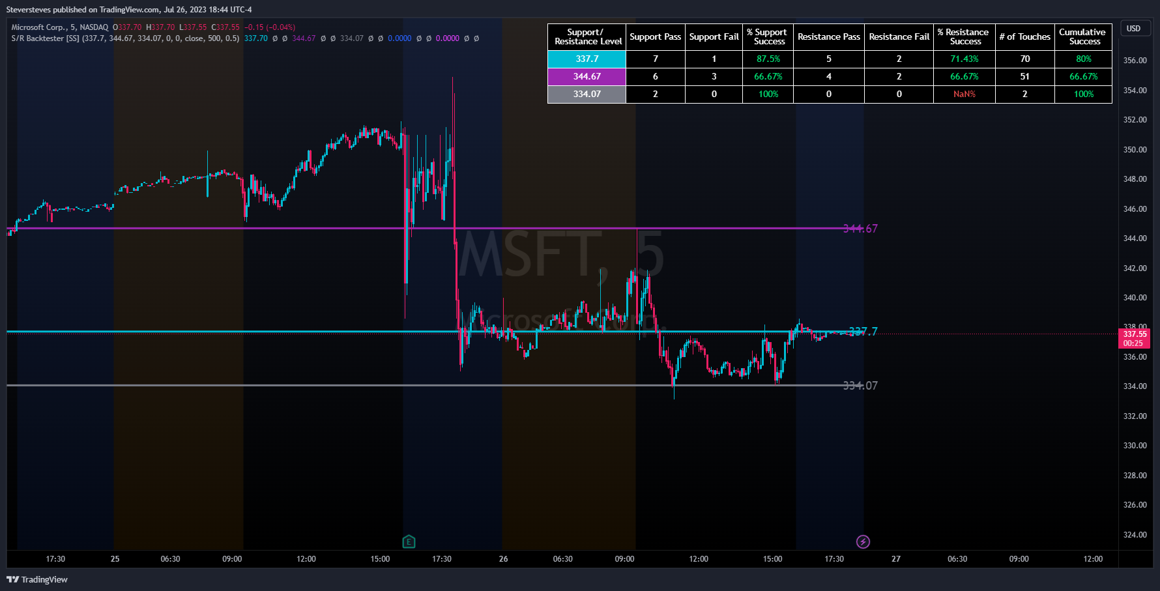Select the Microsoft Corp. symbol title

(x=60, y=27)
